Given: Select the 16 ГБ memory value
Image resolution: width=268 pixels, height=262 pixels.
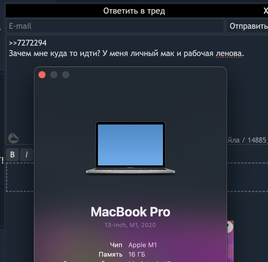Looking at the screenshot, I should (x=137, y=255).
